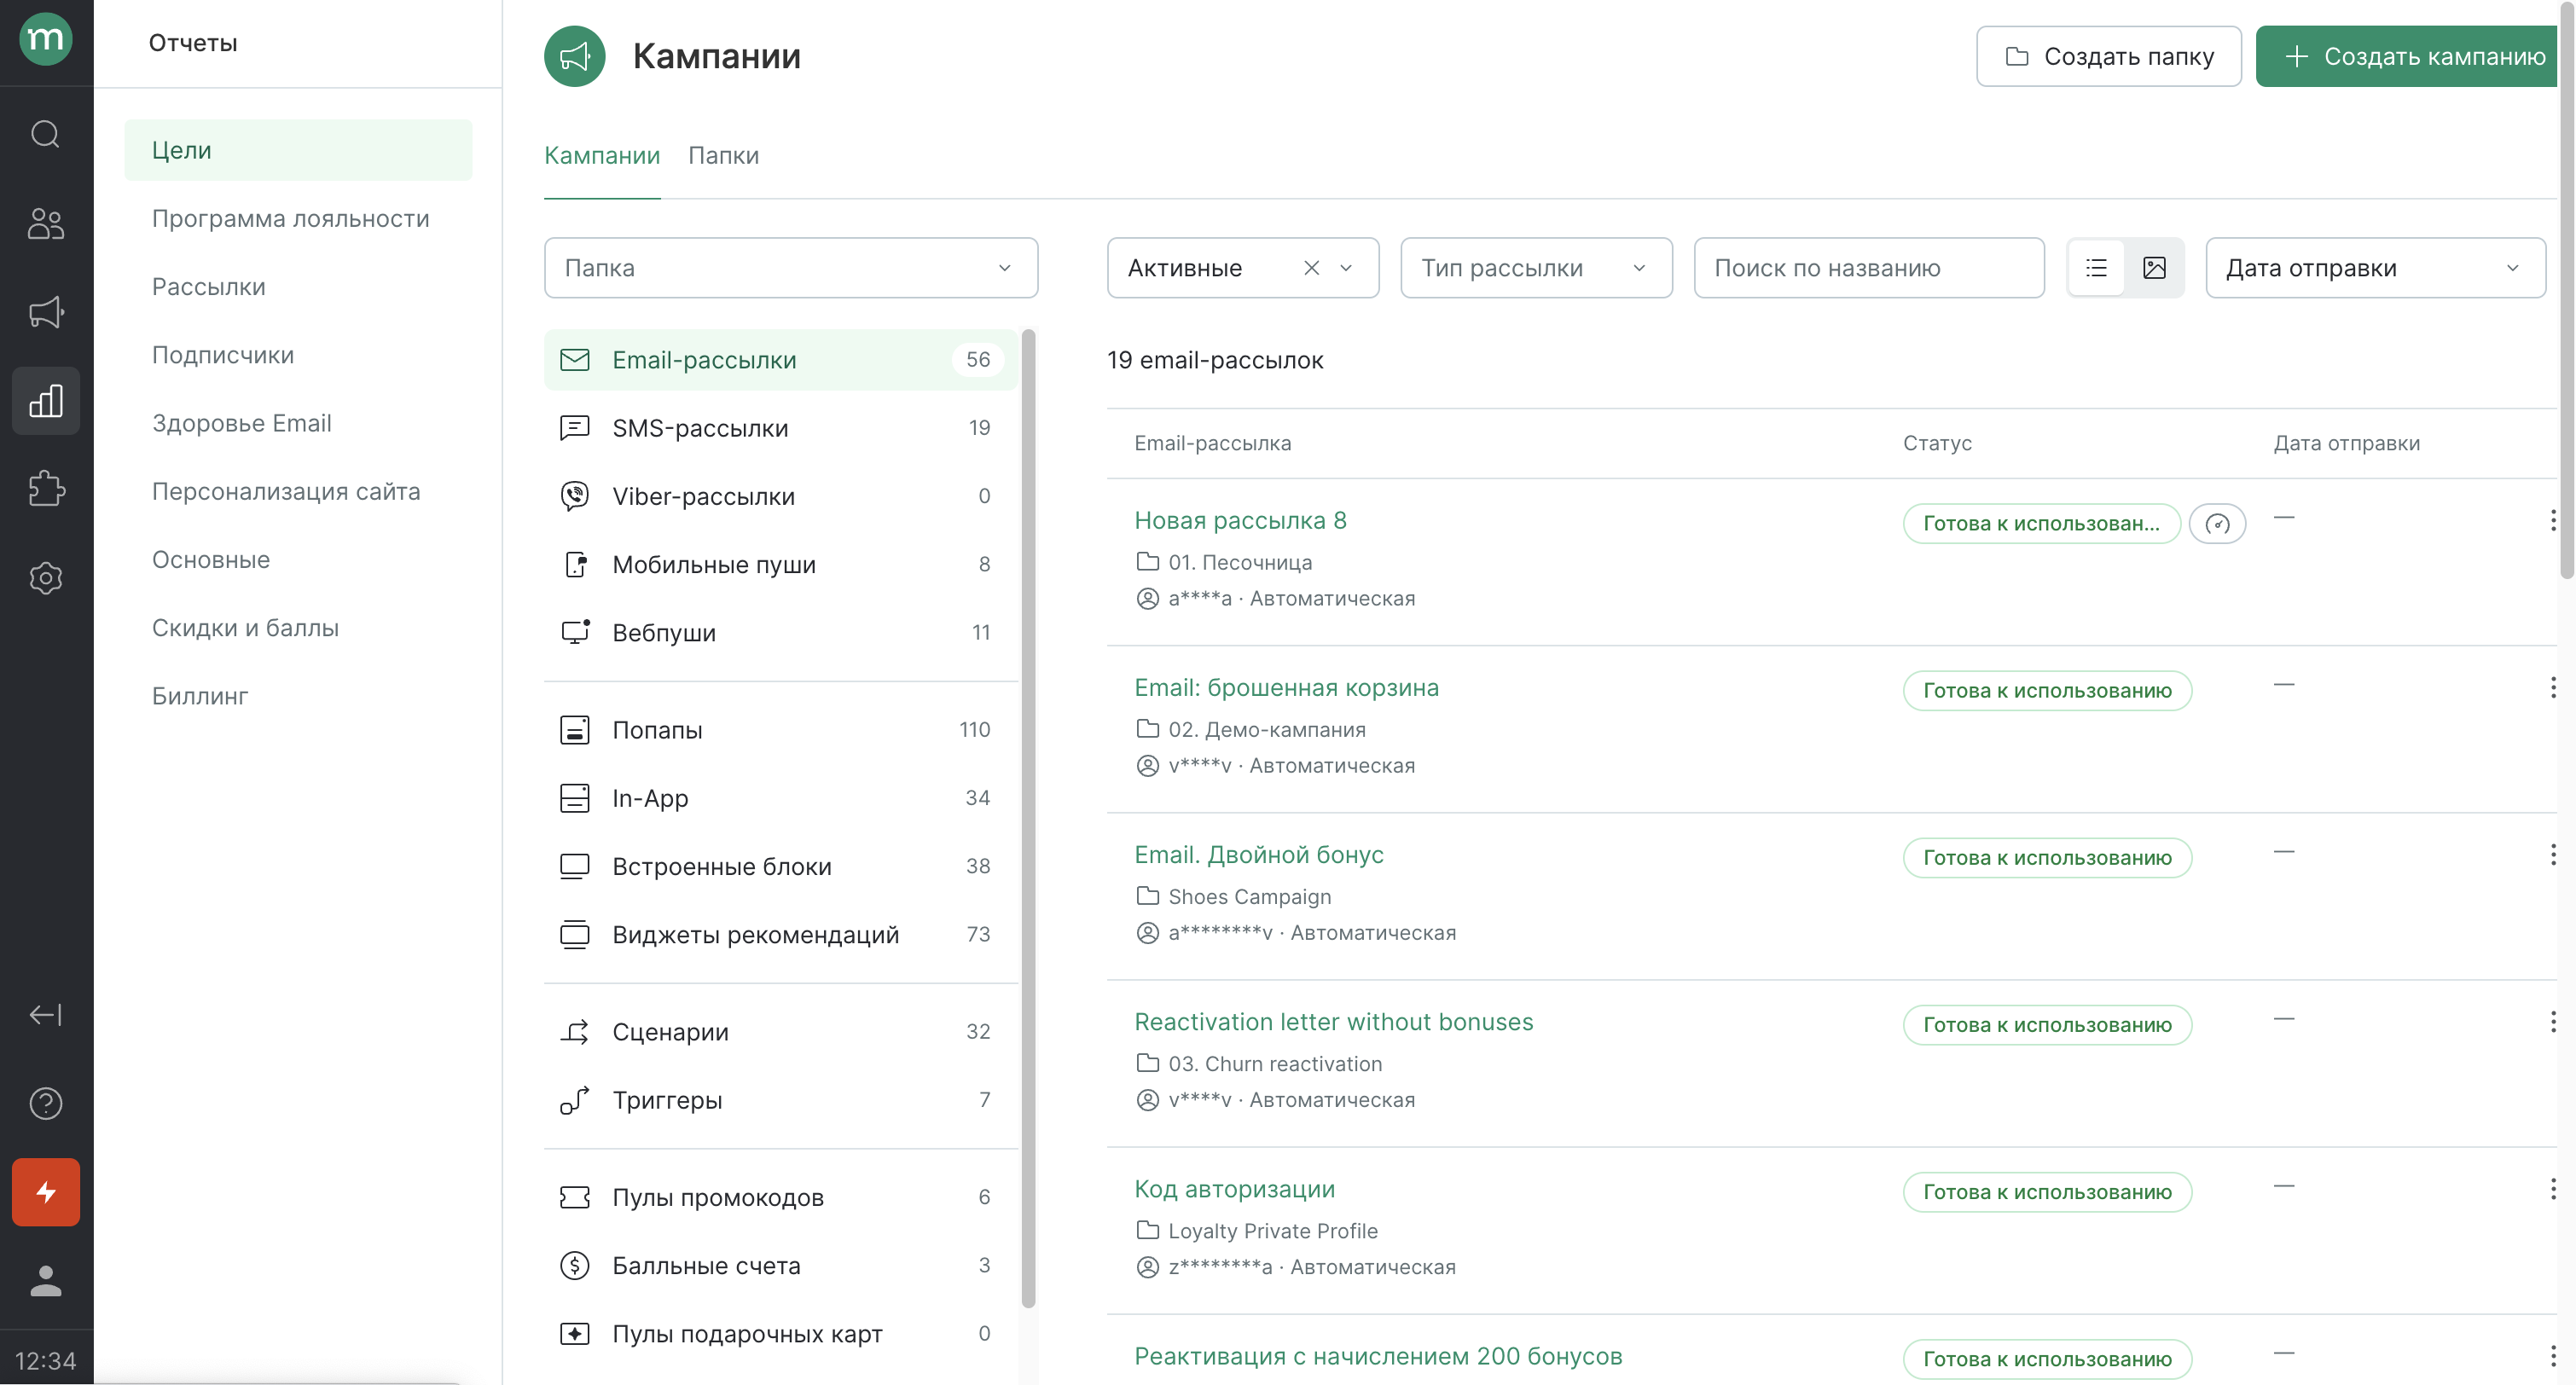Select In-App category
Viewport: 2576px width, 1385px height.
coord(780,797)
